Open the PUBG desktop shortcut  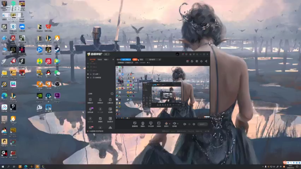click(13, 132)
